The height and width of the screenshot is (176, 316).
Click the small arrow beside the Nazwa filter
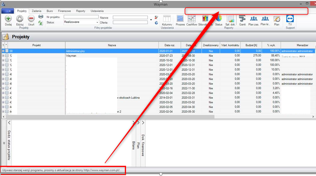pos(151,20)
